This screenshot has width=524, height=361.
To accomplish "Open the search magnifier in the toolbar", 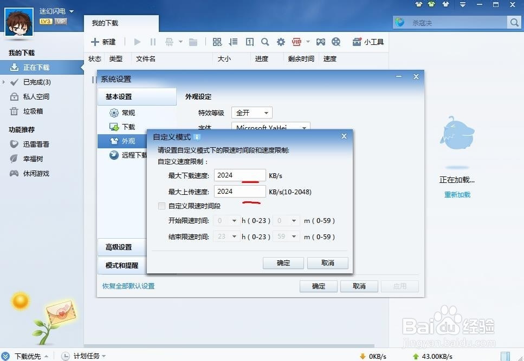I will coord(265,42).
